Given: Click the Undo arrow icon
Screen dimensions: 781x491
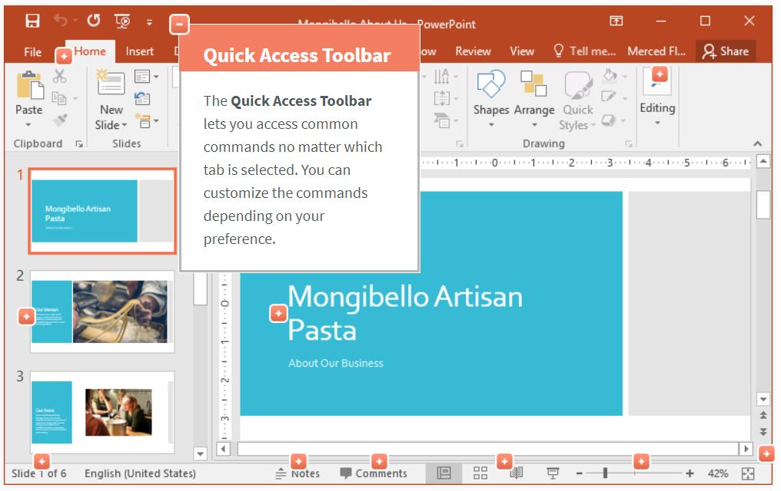Looking at the screenshot, I should [x=61, y=21].
